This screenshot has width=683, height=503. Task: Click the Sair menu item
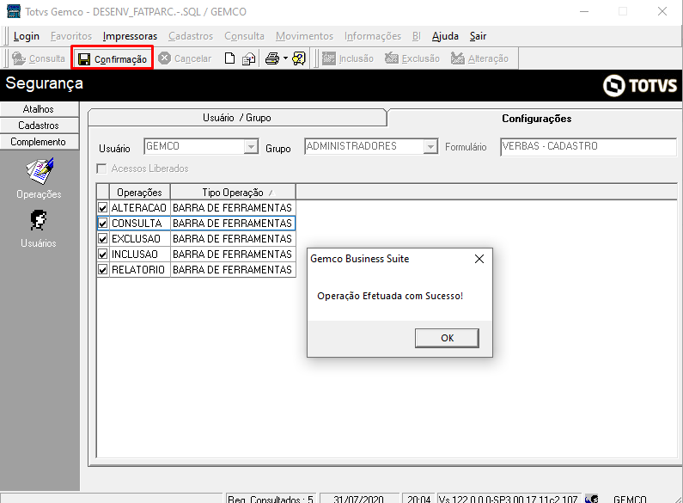[x=478, y=36]
